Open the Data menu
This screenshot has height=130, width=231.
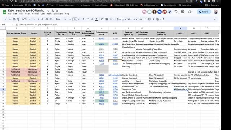(x=43, y=14)
